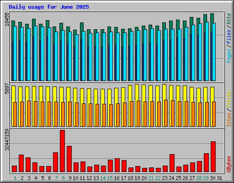Click the cyan Pages bar for day 4

pos(36,53)
